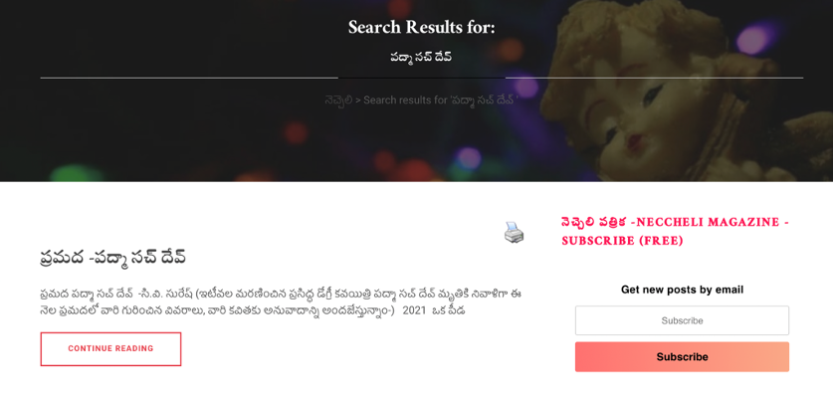Click the printer icon above the post
Viewport: 833px width, 398px height.
[x=514, y=233]
